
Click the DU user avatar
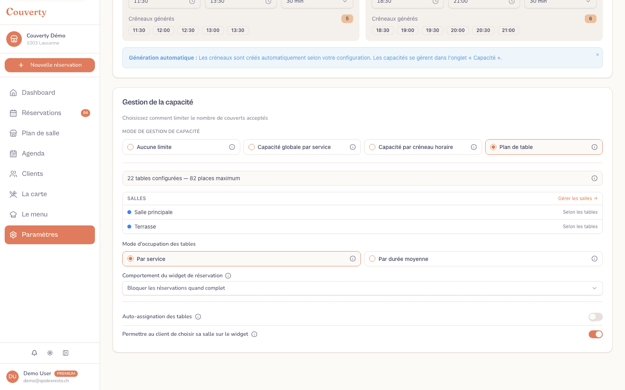pos(12,377)
